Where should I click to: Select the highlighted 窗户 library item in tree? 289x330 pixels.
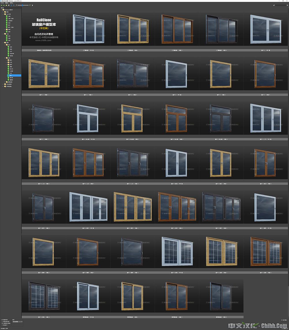(x=12, y=76)
